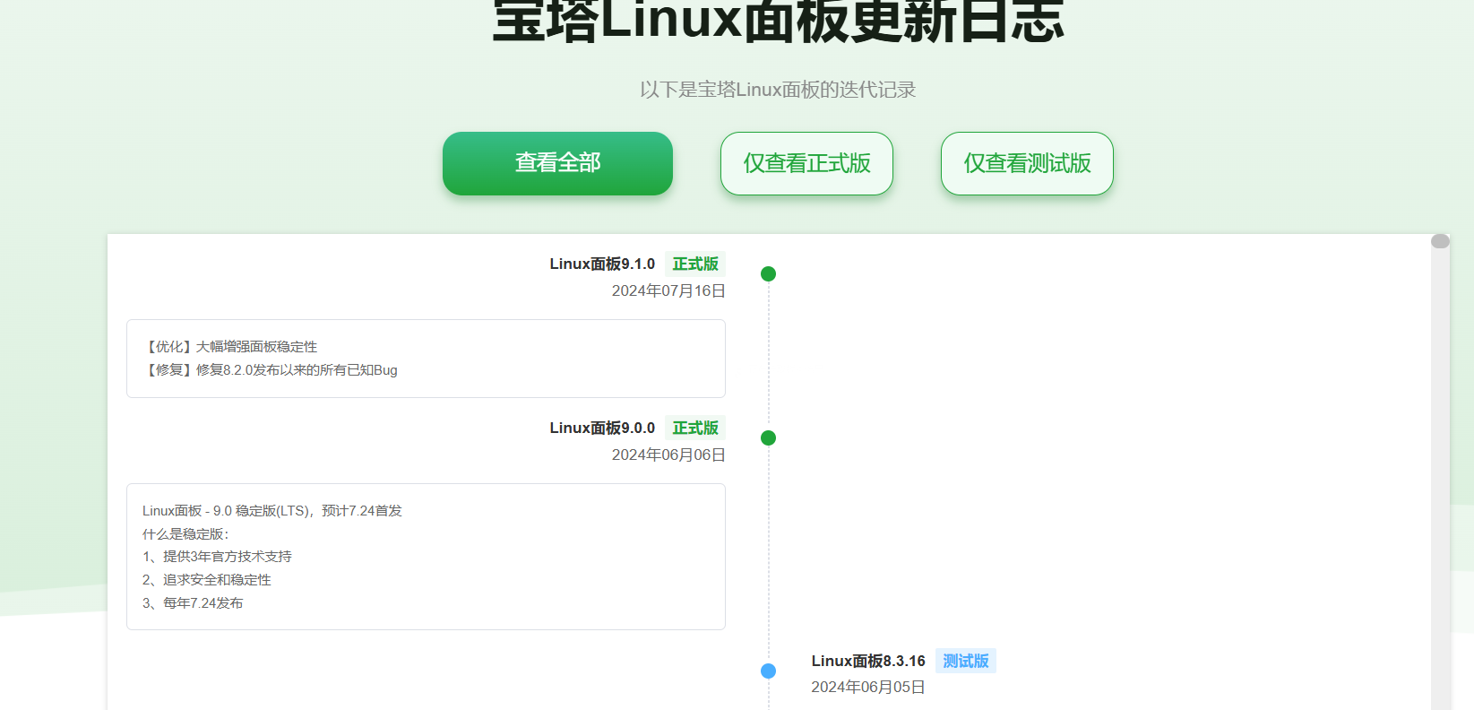The image size is (1474, 710).
Task: Click the line 3、每年7.24发布
Action: (193, 602)
